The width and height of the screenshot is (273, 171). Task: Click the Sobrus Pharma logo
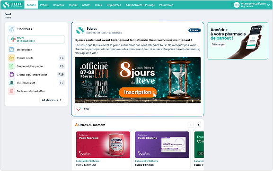13,5
